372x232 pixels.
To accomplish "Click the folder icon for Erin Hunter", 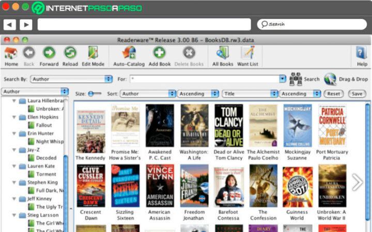I will point(22,134).
